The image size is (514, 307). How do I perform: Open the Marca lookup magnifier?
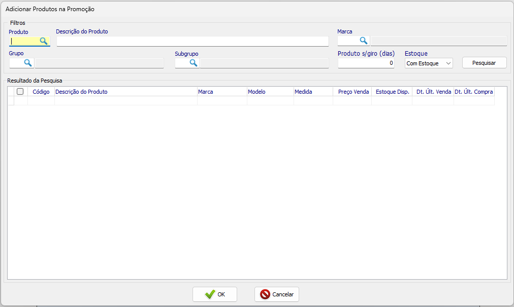tap(364, 41)
